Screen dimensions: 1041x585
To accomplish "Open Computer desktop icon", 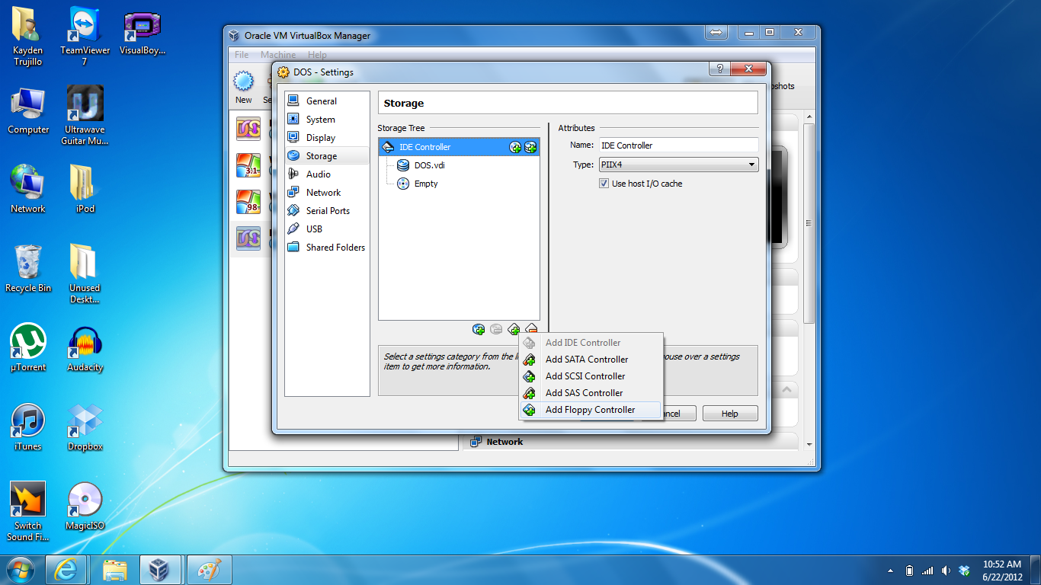I will tap(28, 111).
